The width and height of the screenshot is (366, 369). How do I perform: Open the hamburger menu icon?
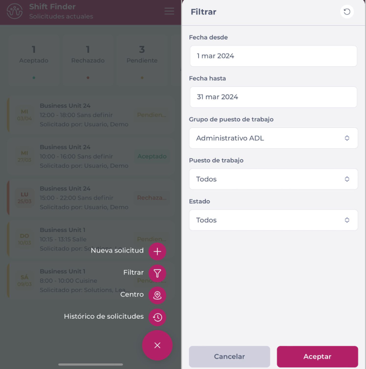point(169,11)
